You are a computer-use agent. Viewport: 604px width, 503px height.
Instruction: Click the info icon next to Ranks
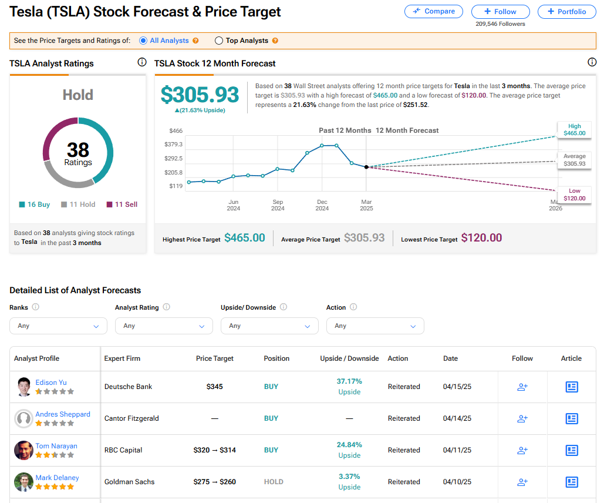(36, 307)
